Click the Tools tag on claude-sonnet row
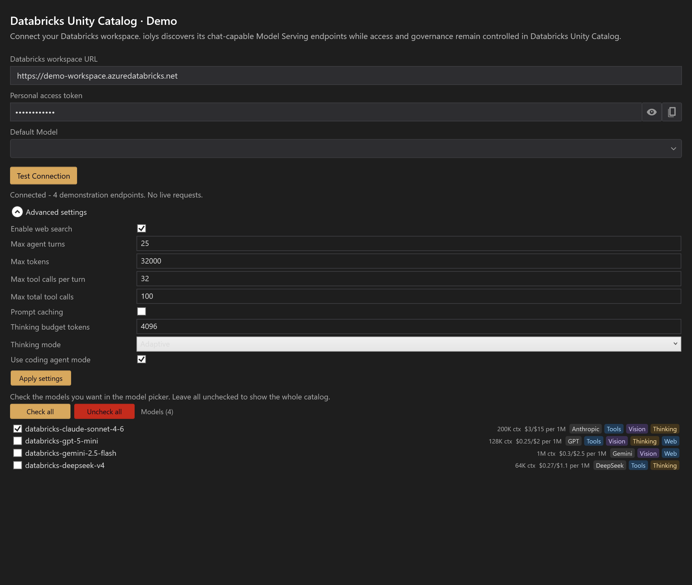This screenshot has width=692, height=585. pos(614,429)
